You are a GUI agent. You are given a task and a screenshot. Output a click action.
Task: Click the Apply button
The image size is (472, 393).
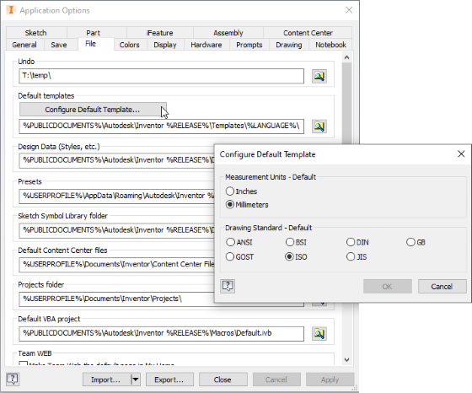330,380
